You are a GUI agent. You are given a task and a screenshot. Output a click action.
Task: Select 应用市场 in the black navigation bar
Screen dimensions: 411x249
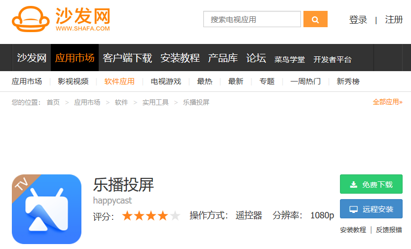75,58
